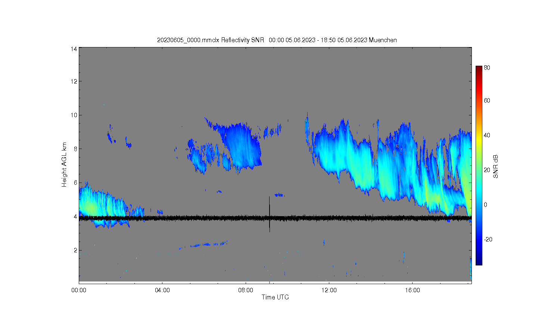Viewport: 560px width, 336px height.
Task: Click the plot title text 20230605_0000.mmclx
Action: click(x=188, y=40)
